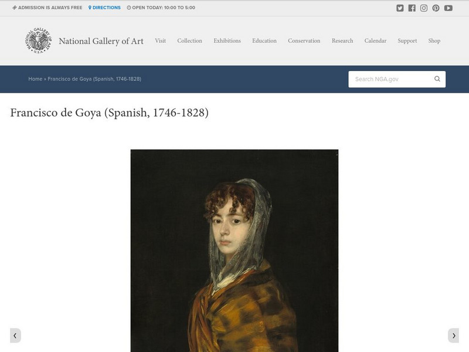469x352 pixels.
Task: Open the Instagram social icon
Action: click(x=424, y=8)
